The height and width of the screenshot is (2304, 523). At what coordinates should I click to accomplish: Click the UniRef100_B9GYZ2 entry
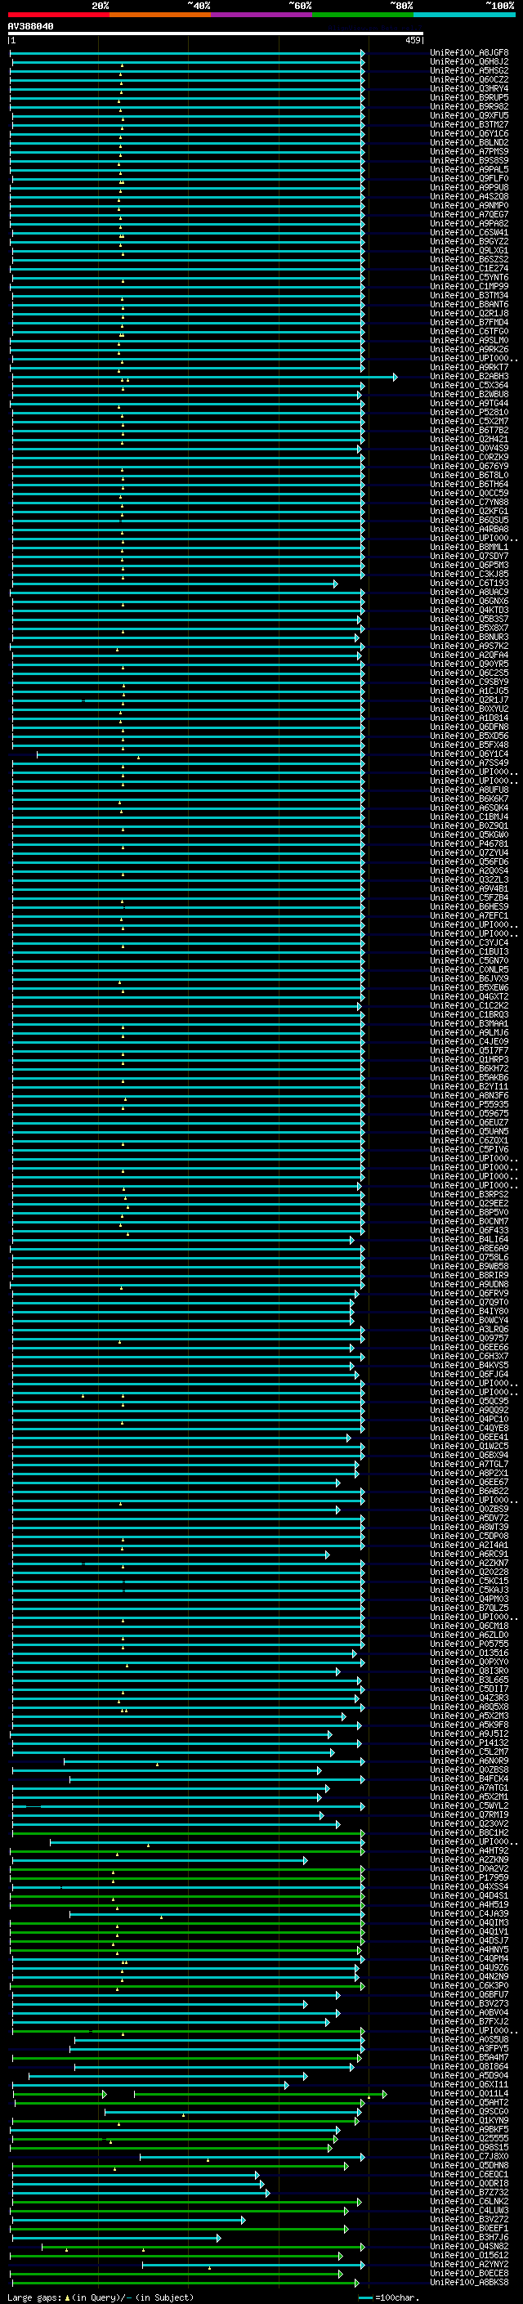point(469,241)
